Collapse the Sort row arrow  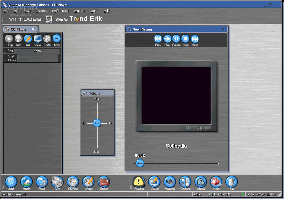click(x=5, y=52)
